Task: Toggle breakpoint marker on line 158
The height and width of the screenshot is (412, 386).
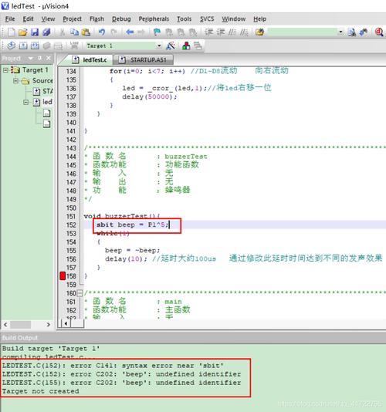Action: 63,276
